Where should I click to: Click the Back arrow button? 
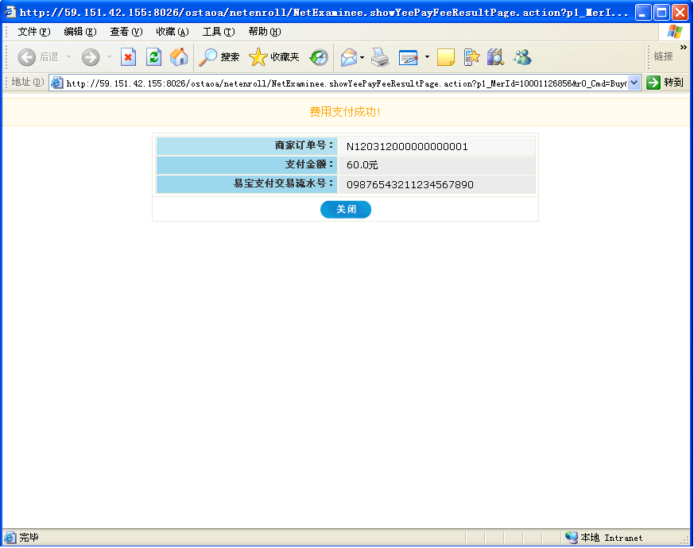click(x=26, y=57)
